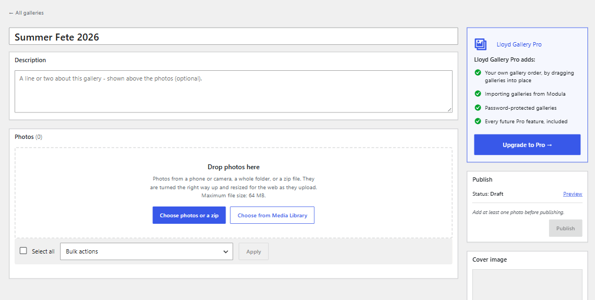Screen dimensions: 595x300
Task: Click the Status: Draft text
Action: coord(487,194)
